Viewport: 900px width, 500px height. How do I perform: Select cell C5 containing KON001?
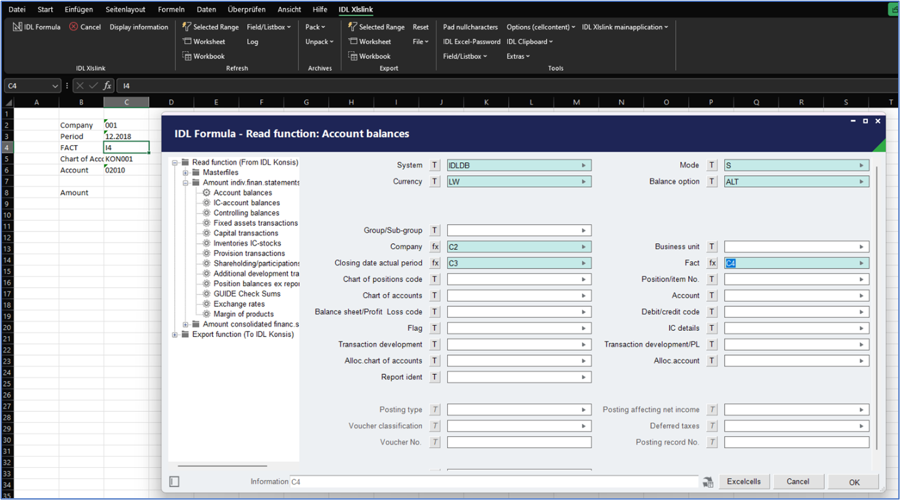(x=126, y=159)
